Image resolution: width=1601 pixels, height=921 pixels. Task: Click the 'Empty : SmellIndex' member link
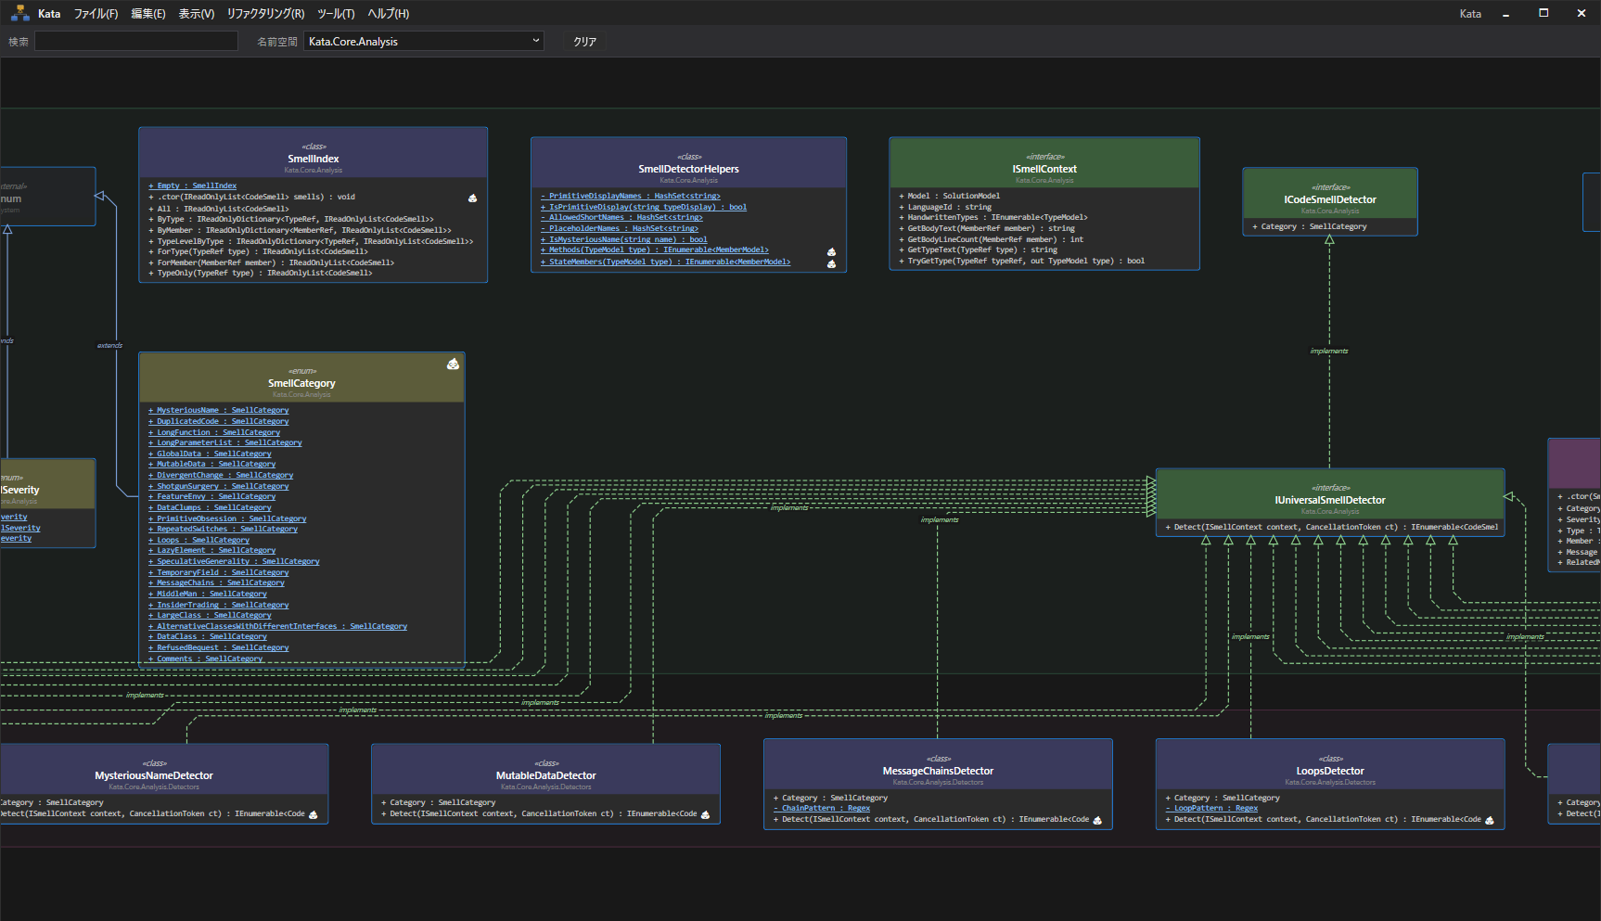tap(192, 185)
